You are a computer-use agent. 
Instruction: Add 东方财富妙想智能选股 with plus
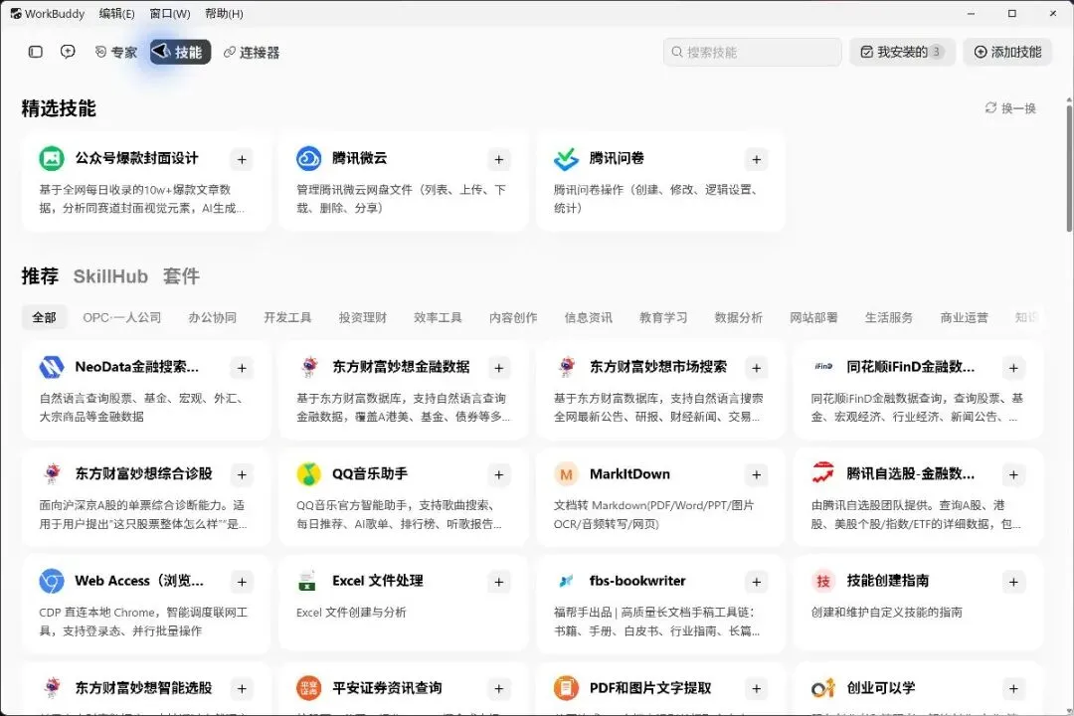[x=242, y=688]
